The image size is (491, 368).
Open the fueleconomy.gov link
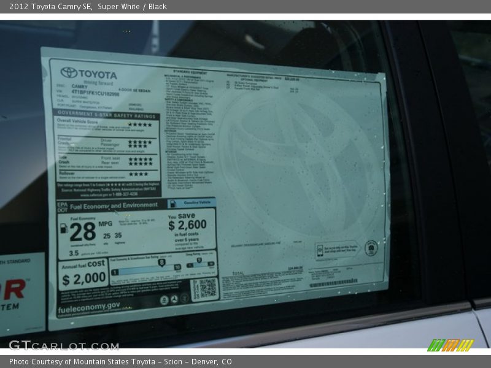(89, 305)
